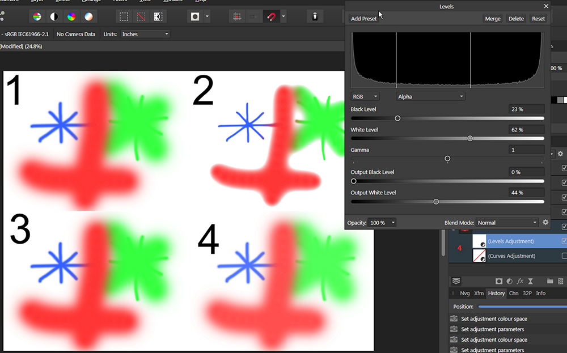
Task: Click the White Level slider handle
Action: [x=470, y=138]
